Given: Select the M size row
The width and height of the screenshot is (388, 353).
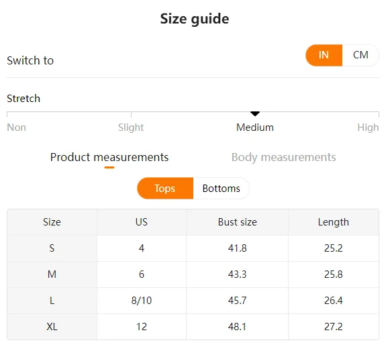Looking at the screenshot, I should click(193, 274).
